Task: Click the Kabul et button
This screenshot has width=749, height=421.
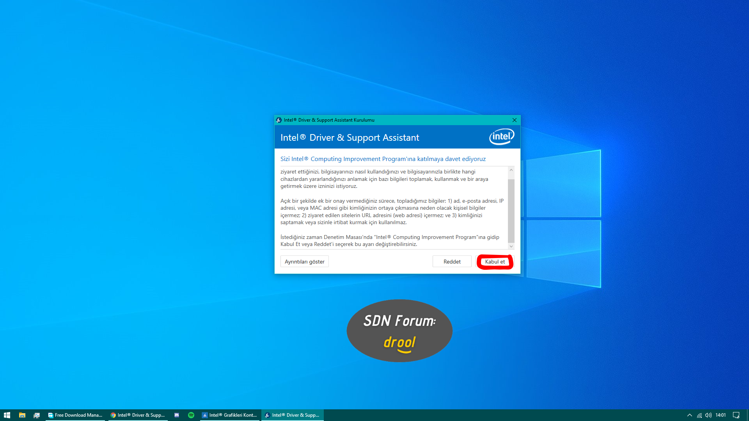Action: (x=495, y=262)
